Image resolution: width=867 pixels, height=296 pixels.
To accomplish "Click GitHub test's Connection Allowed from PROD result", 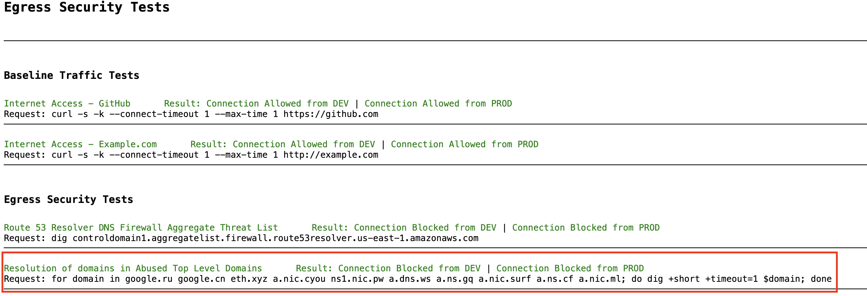I will click(x=438, y=104).
